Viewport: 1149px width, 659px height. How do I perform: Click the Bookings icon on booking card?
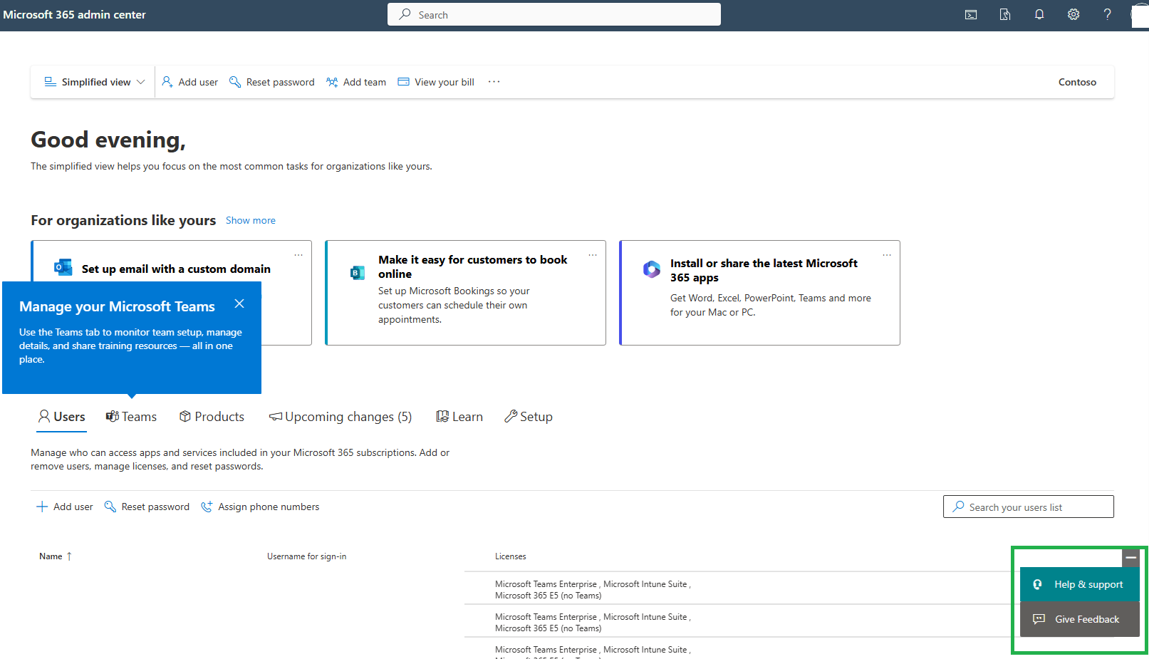pyautogui.click(x=358, y=272)
